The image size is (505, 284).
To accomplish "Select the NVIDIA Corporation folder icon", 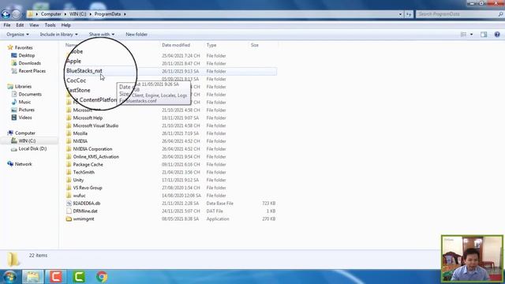I will [x=69, y=149].
